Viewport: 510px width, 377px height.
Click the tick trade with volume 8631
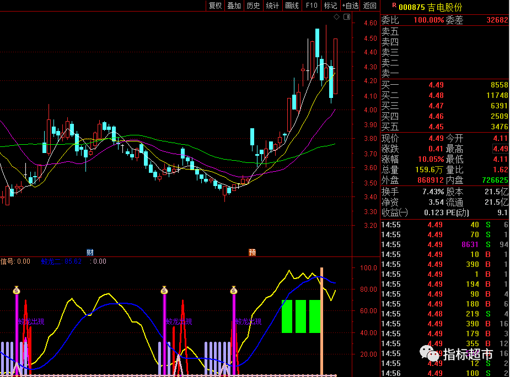pos(444,244)
